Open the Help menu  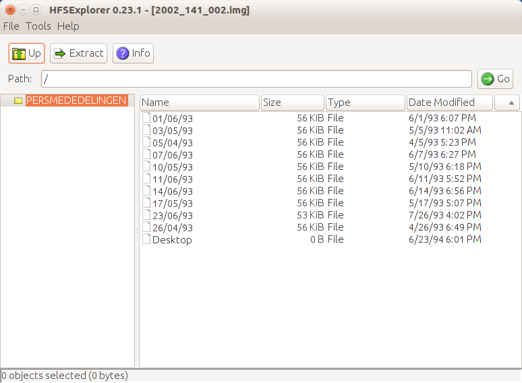pyautogui.click(x=68, y=26)
